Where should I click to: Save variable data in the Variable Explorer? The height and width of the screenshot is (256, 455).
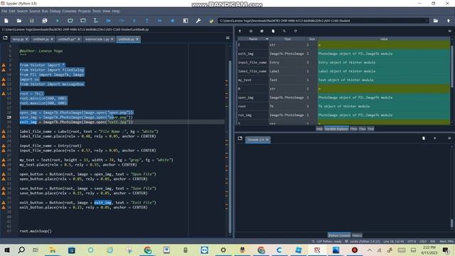251,31
